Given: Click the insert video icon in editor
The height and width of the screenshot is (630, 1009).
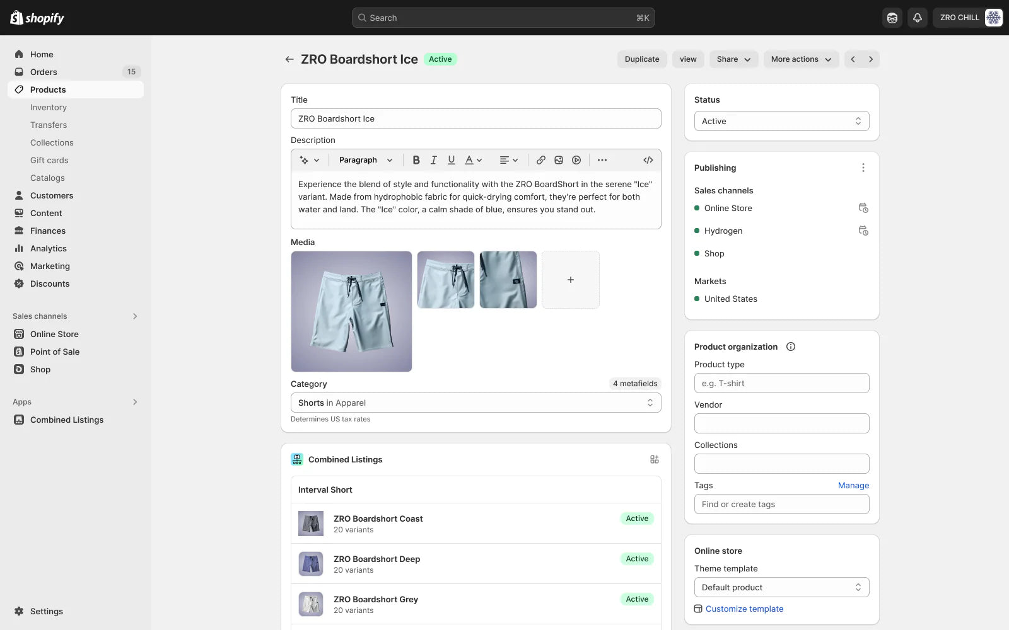Looking at the screenshot, I should point(576,160).
